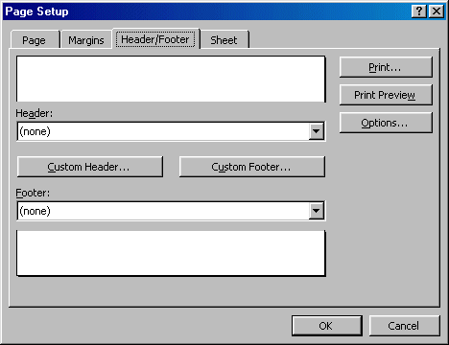Open the Margins tab
Viewport: 449px width, 345px height.
click(x=86, y=40)
